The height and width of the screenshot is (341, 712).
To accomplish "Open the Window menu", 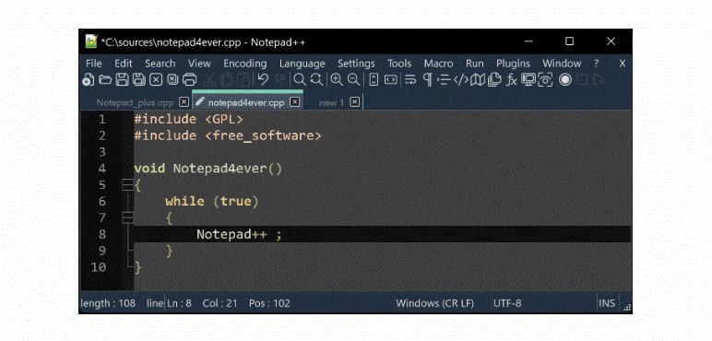I will coord(562,64).
